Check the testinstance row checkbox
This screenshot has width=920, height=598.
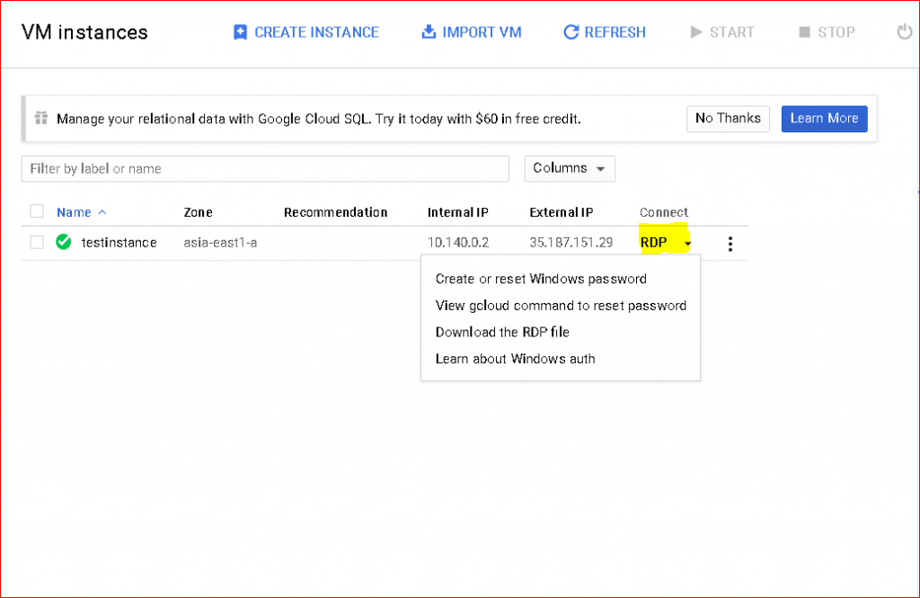tap(37, 242)
